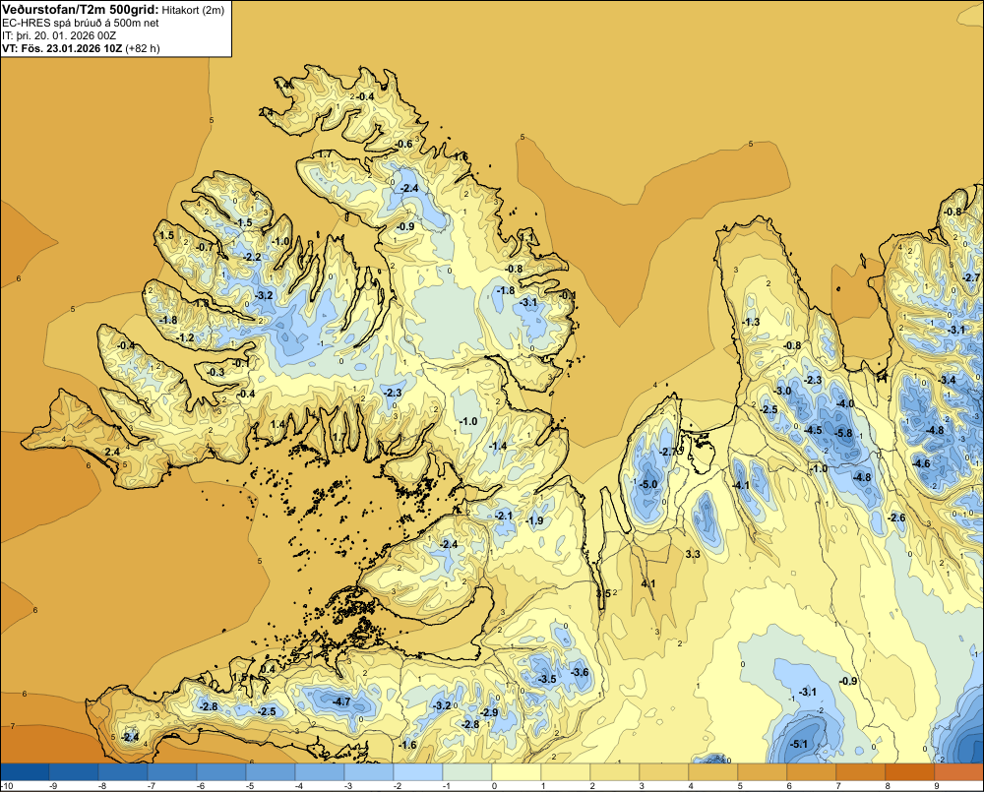The height and width of the screenshot is (792, 984).
Task: Select the -7 legend scale label
Action: click(151, 786)
